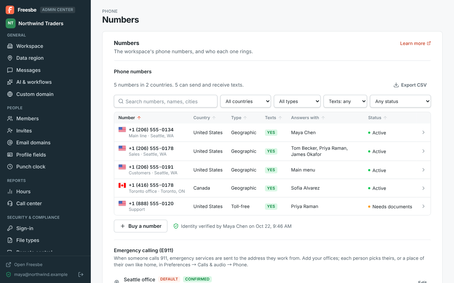
Task: Expand the +1 (206) 555-0178 row chevron
Action: click(423, 151)
